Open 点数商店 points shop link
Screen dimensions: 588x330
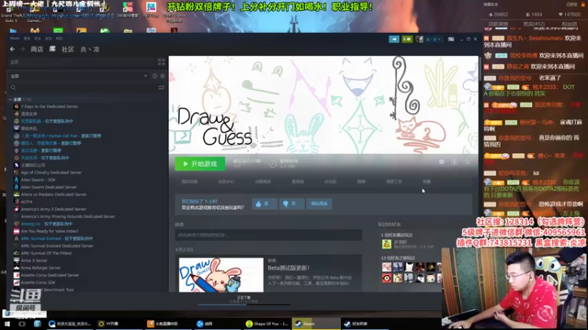coord(262,181)
